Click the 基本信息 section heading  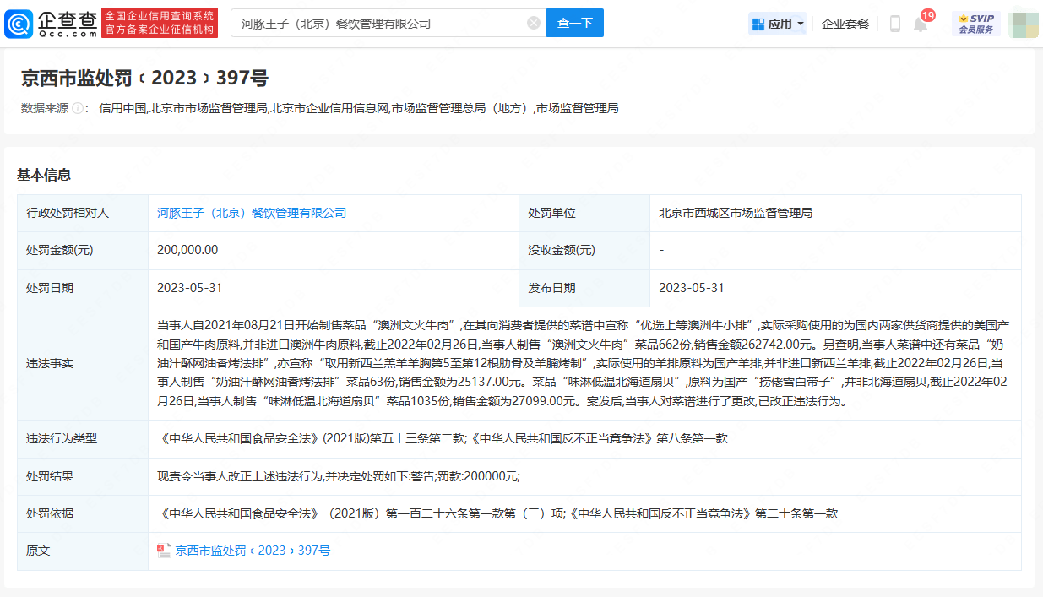(x=44, y=175)
